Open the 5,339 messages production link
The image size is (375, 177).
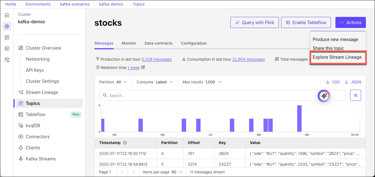(156, 59)
